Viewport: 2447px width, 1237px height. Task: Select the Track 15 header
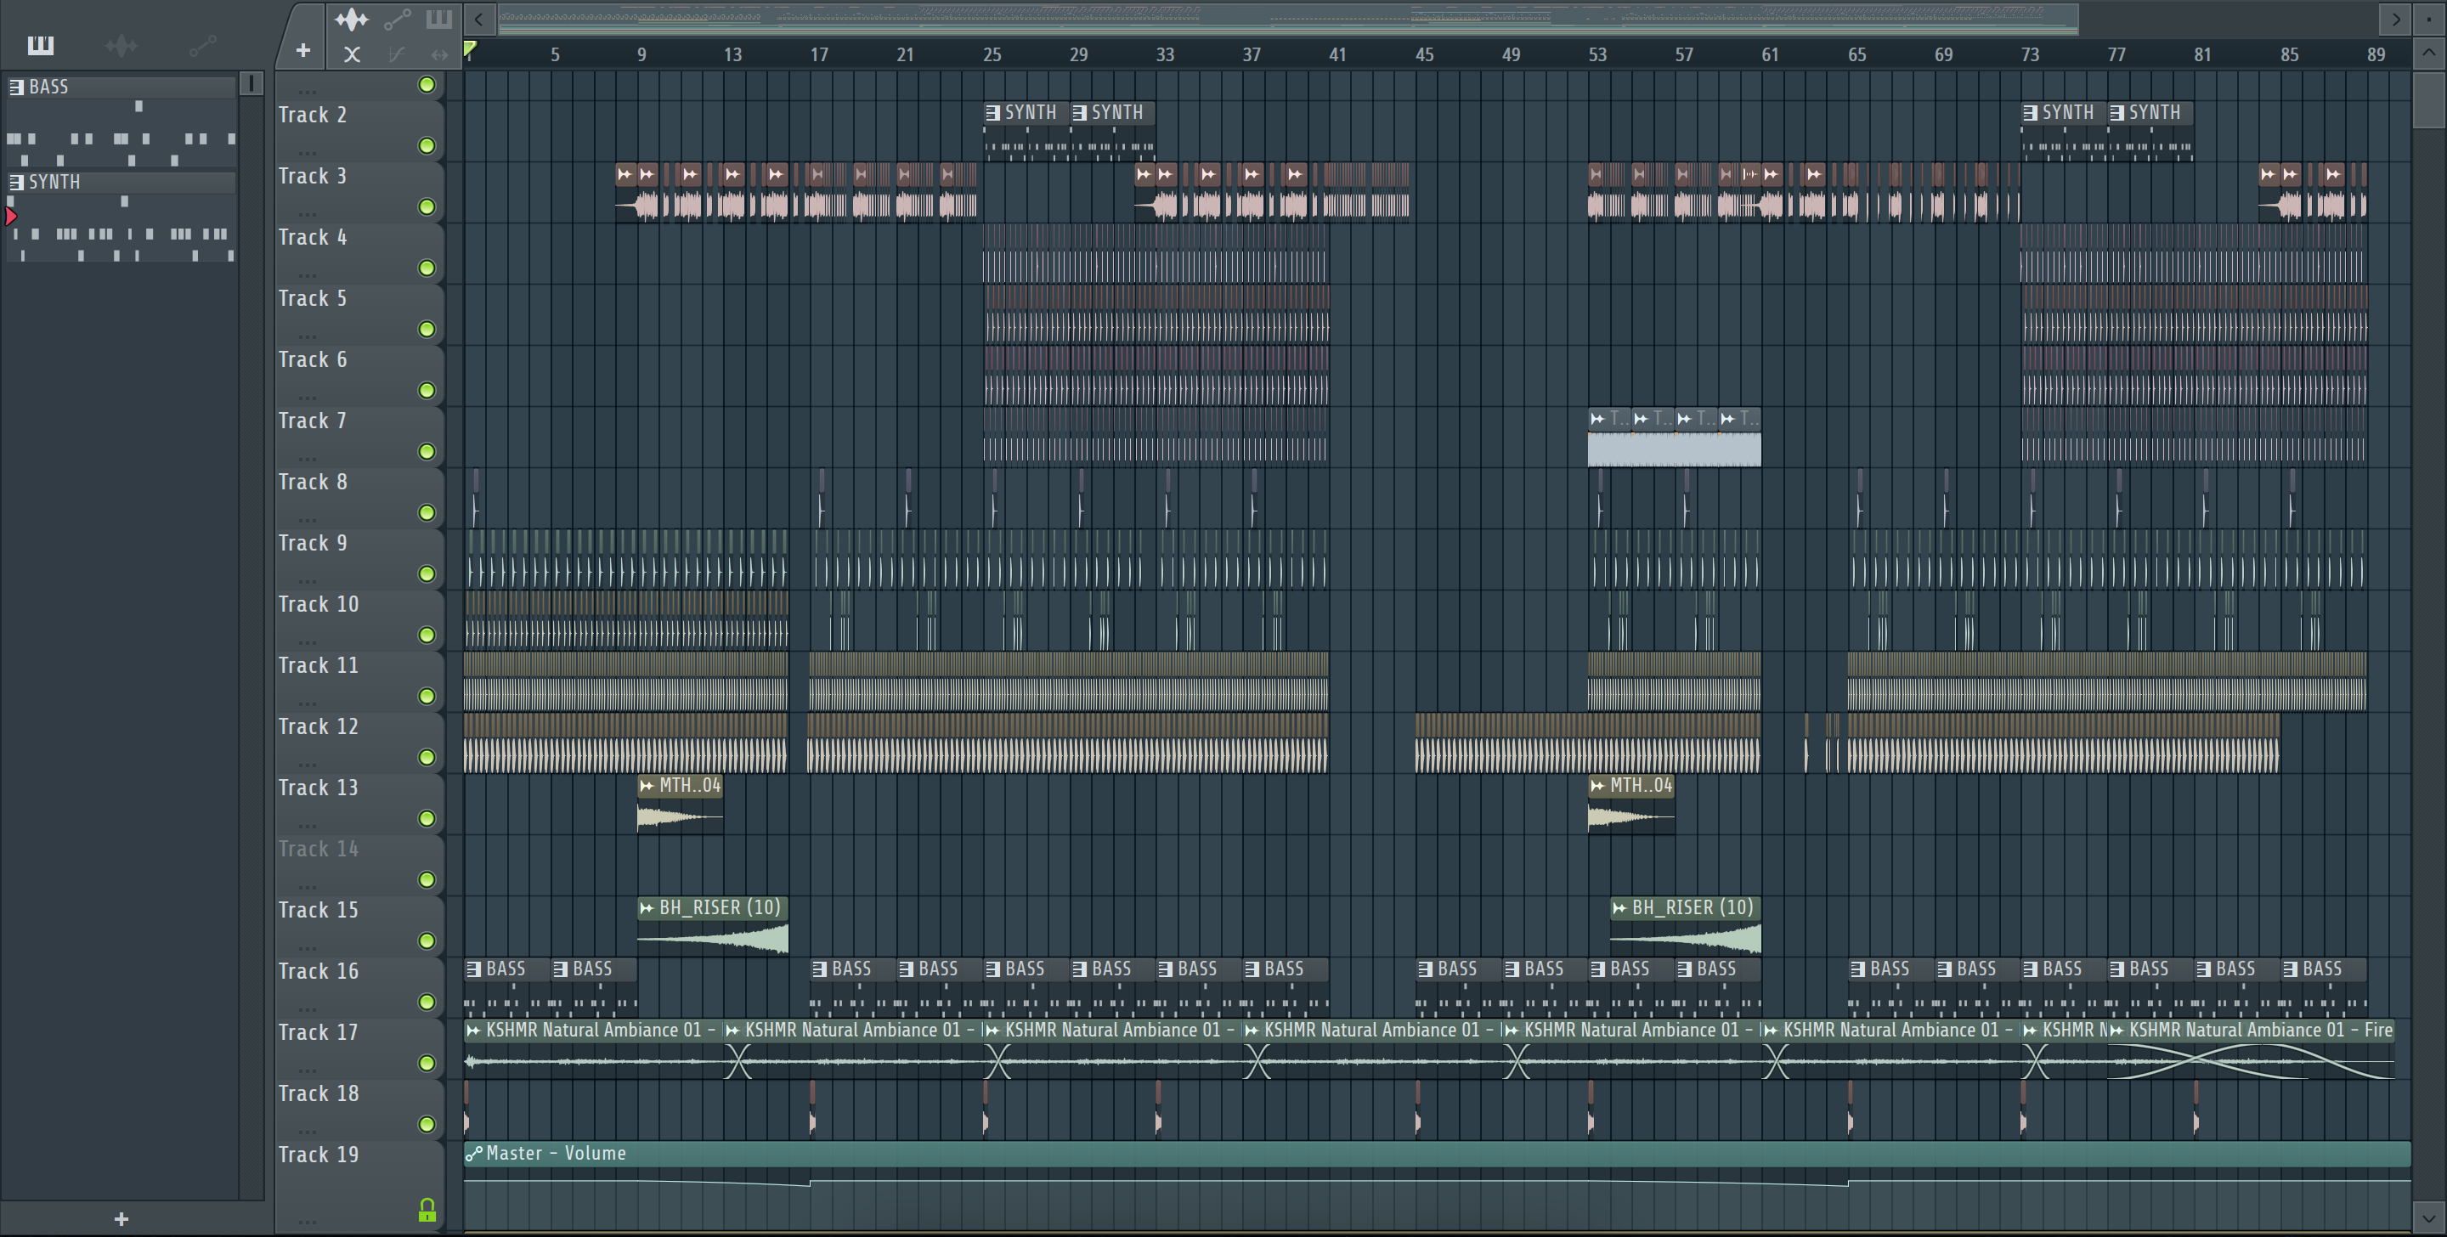click(359, 926)
